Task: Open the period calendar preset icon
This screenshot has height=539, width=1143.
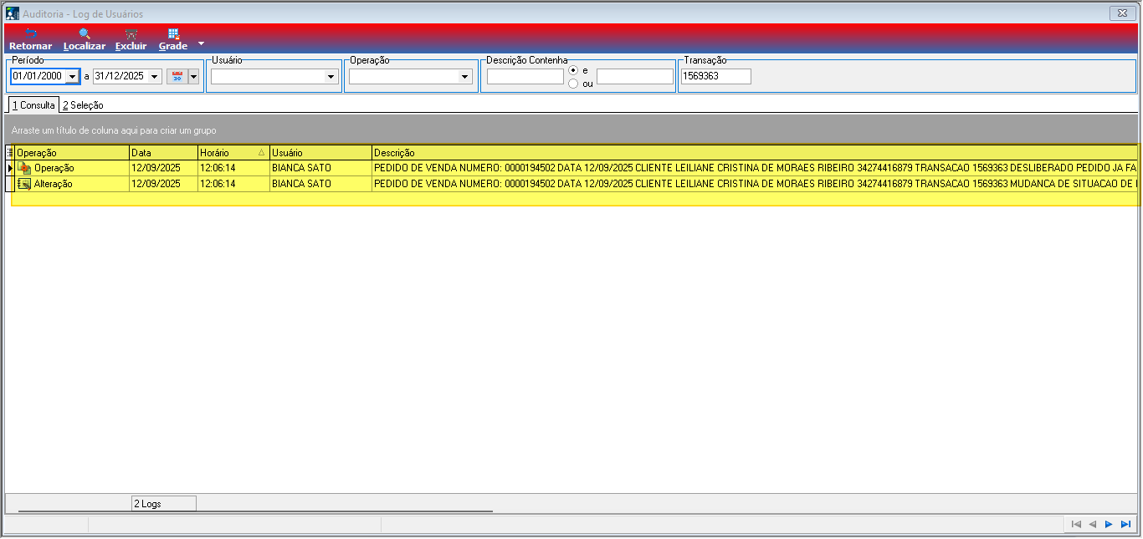Action: (177, 76)
